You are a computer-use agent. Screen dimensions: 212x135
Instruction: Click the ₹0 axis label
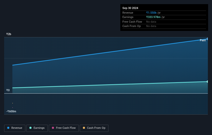tap(8, 90)
